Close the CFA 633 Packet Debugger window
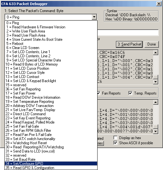The height and width of the screenshot is (170, 163). 159,4
